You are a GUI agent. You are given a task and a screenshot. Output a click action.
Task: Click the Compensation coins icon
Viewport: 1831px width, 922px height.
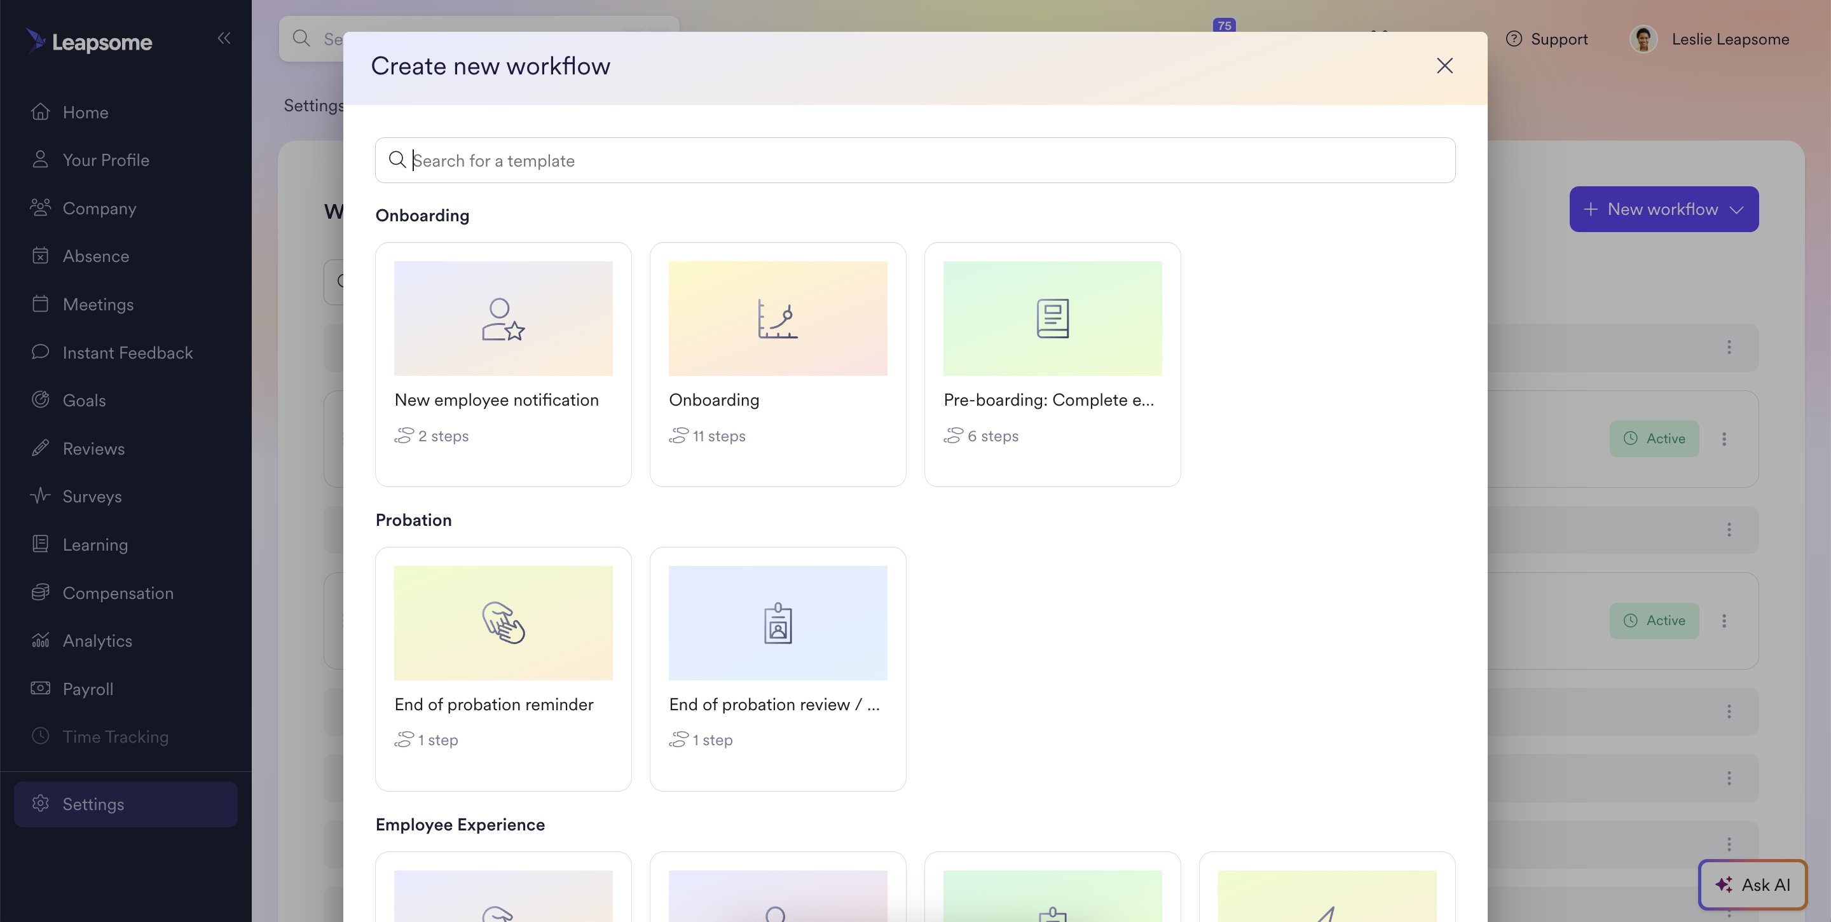click(x=41, y=591)
